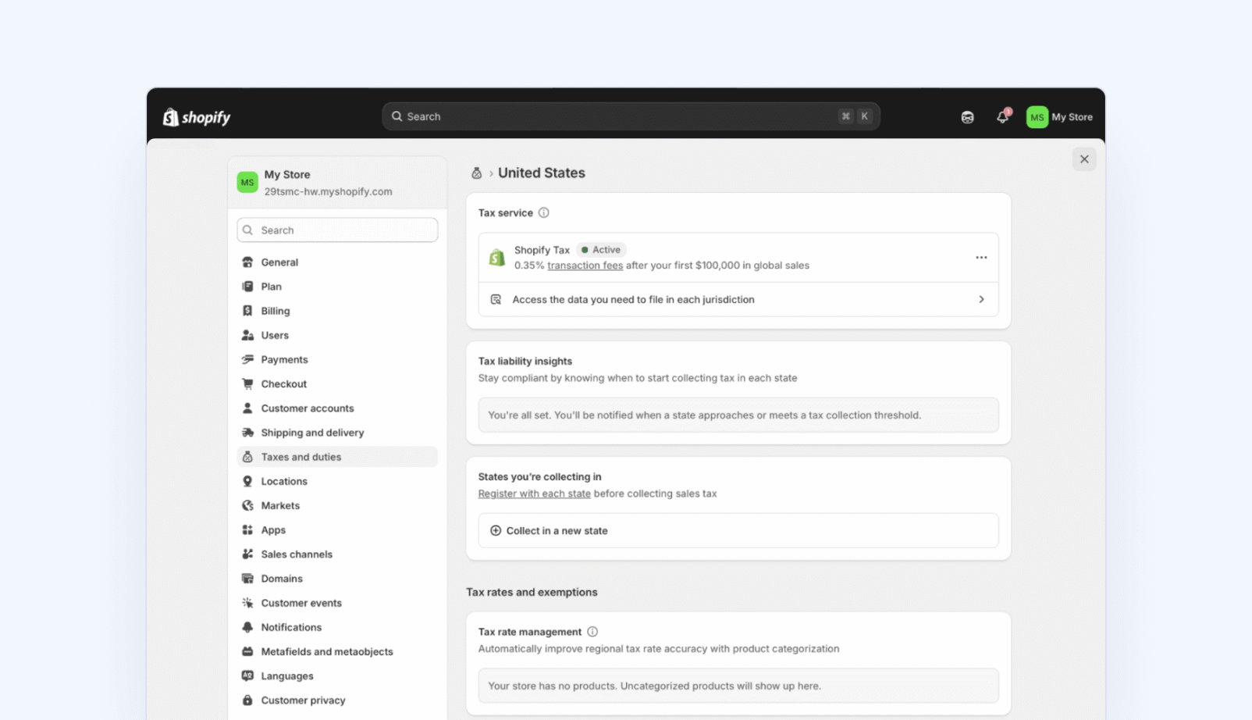Click the Tax service info icon
Viewport: 1252px width, 720px height.
[x=544, y=212]
